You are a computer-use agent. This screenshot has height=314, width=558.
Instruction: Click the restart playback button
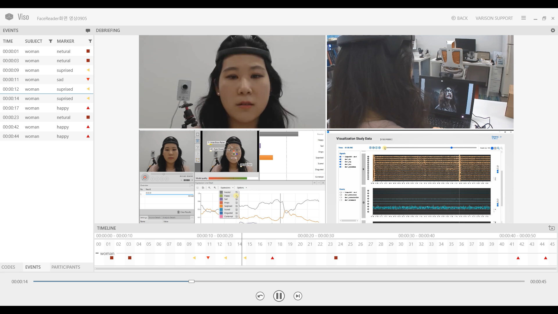tap(260, 296)
